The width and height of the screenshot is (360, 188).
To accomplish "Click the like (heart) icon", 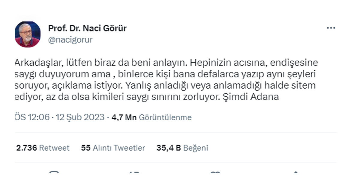I will click(x=215, y=174).
